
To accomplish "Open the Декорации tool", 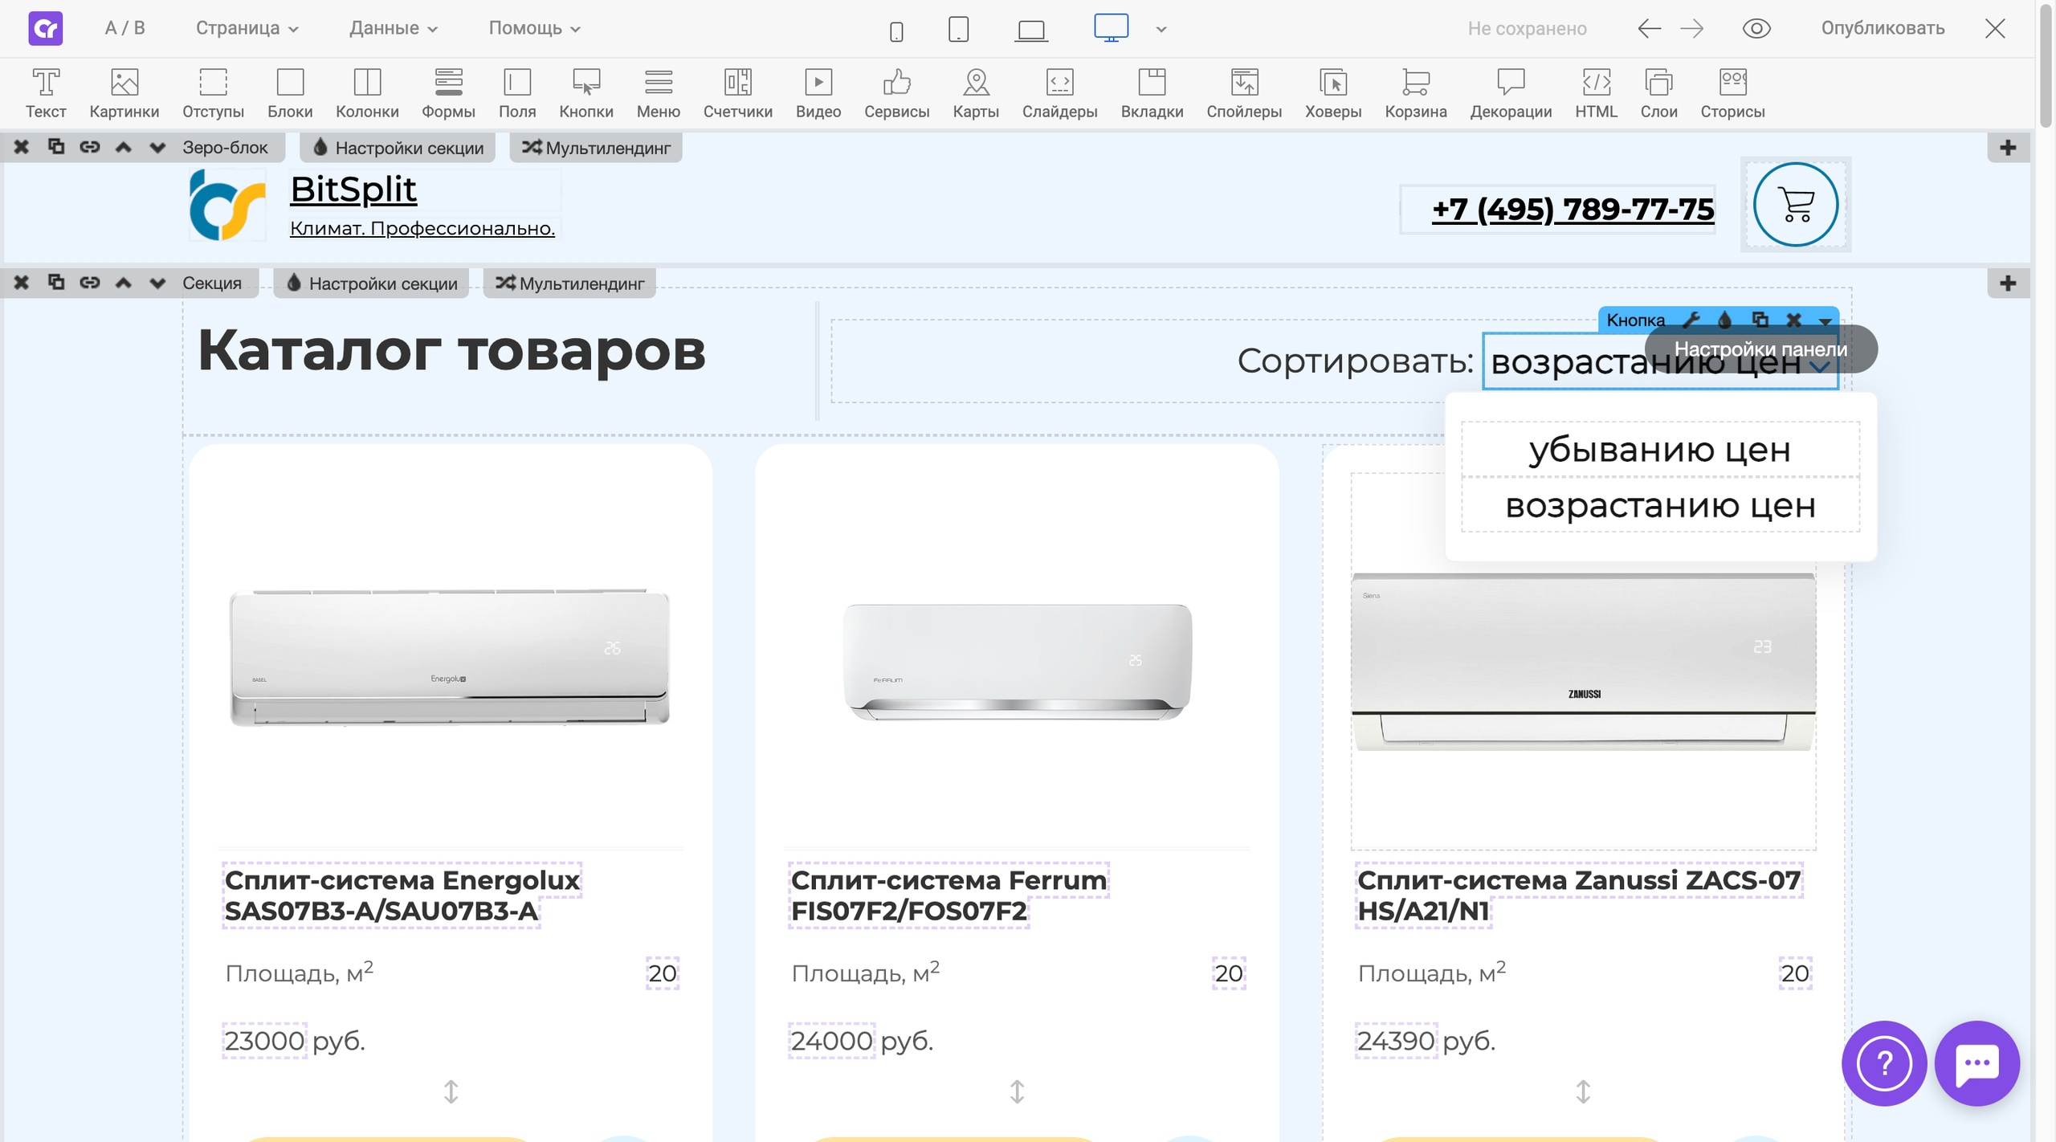I will point(1511,93).
